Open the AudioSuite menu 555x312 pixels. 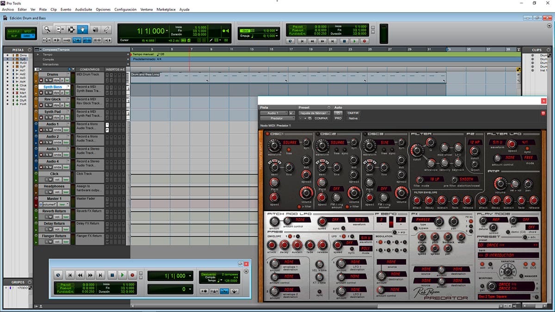84,9
